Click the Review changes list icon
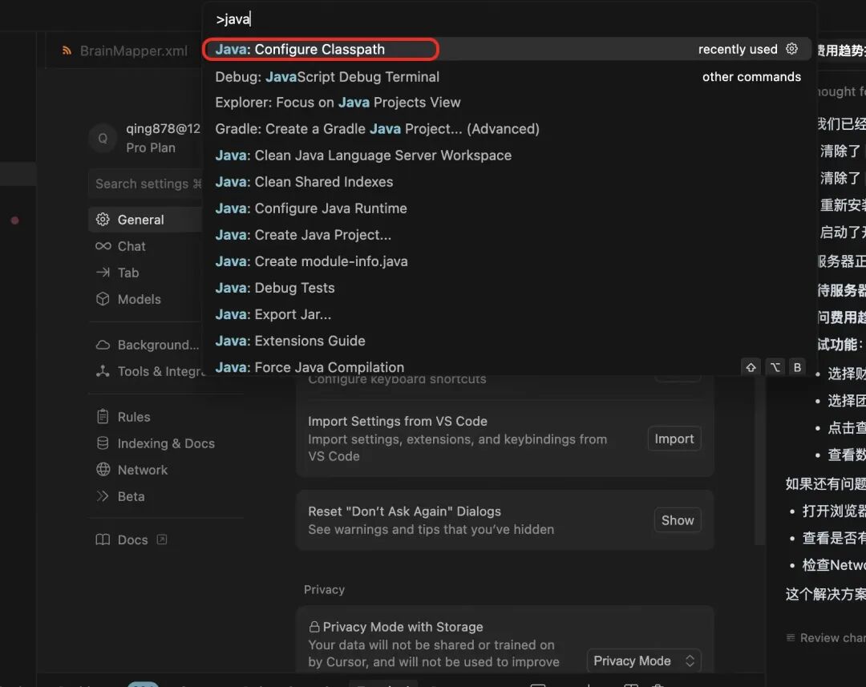 click(x=791, y=638)
